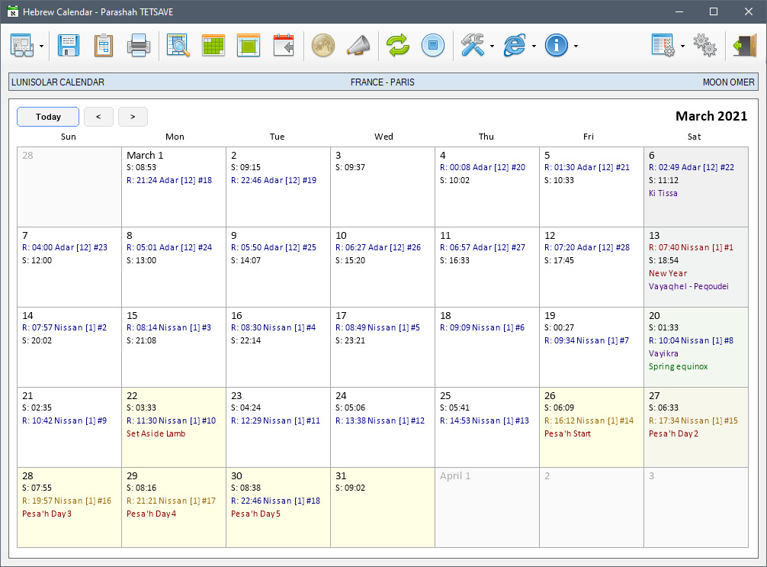Click 'S: 09:37' on March 3
767x567 pixels.
coord(350,167)
